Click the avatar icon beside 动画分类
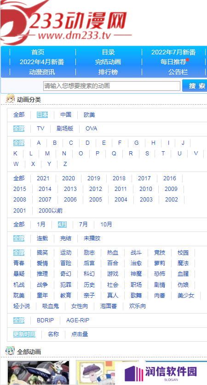The image size is (207, 385). [10, 99]
